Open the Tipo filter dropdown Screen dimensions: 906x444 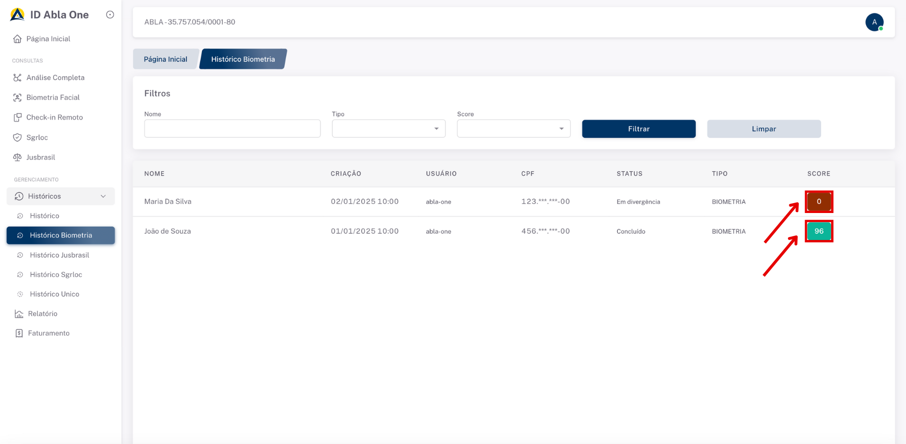click(x=388, y=129)
